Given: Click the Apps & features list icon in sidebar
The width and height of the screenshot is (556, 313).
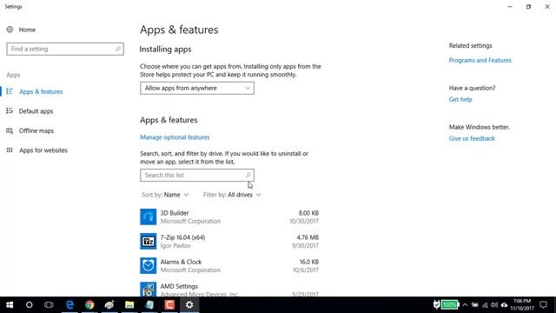Looking at the screenshot, I should pos(10,91).
